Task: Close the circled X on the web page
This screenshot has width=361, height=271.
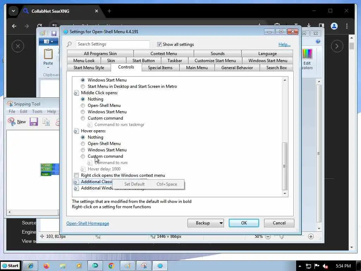Action: coord(18,46)
